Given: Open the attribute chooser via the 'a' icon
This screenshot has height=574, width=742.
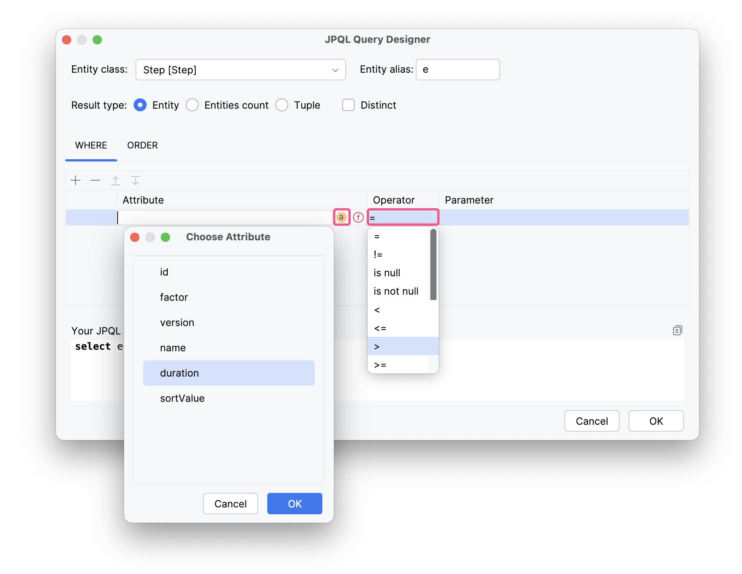Looking at the screenshot, I should (x=342, y=217).
